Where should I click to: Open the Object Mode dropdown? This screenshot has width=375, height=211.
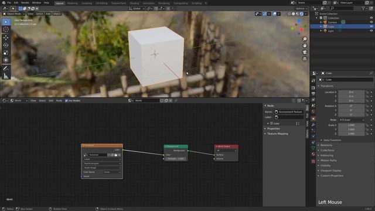pyautogui.click(x=14, y=14)
